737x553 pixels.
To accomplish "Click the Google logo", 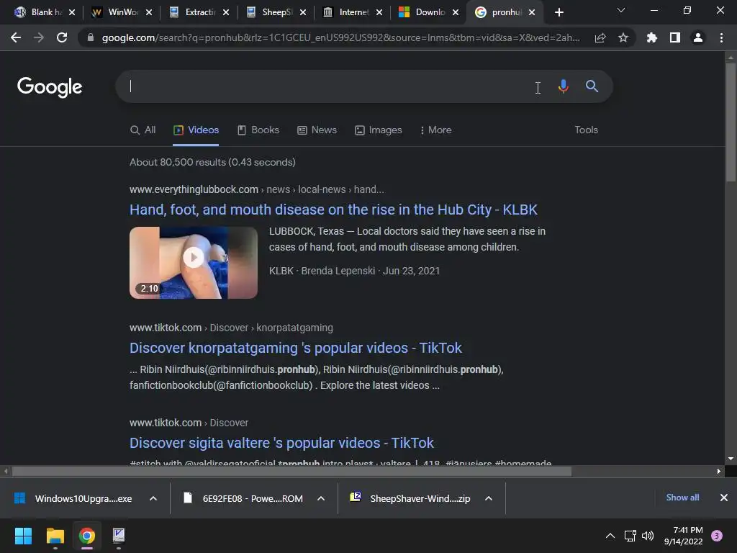I will point(50,87).
